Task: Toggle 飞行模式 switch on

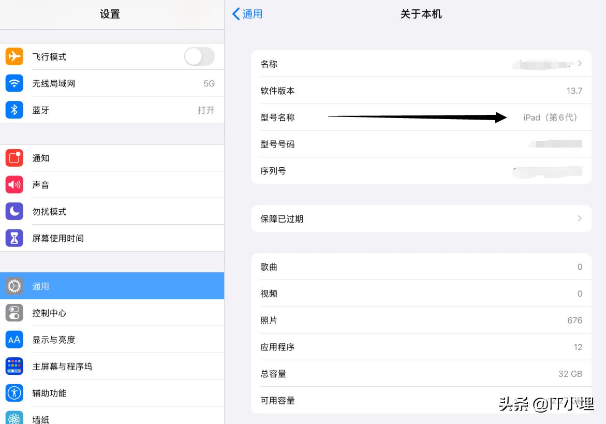Action: pos(200,56)
